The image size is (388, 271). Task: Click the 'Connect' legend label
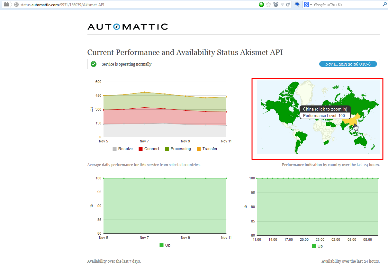click(152, 149)
